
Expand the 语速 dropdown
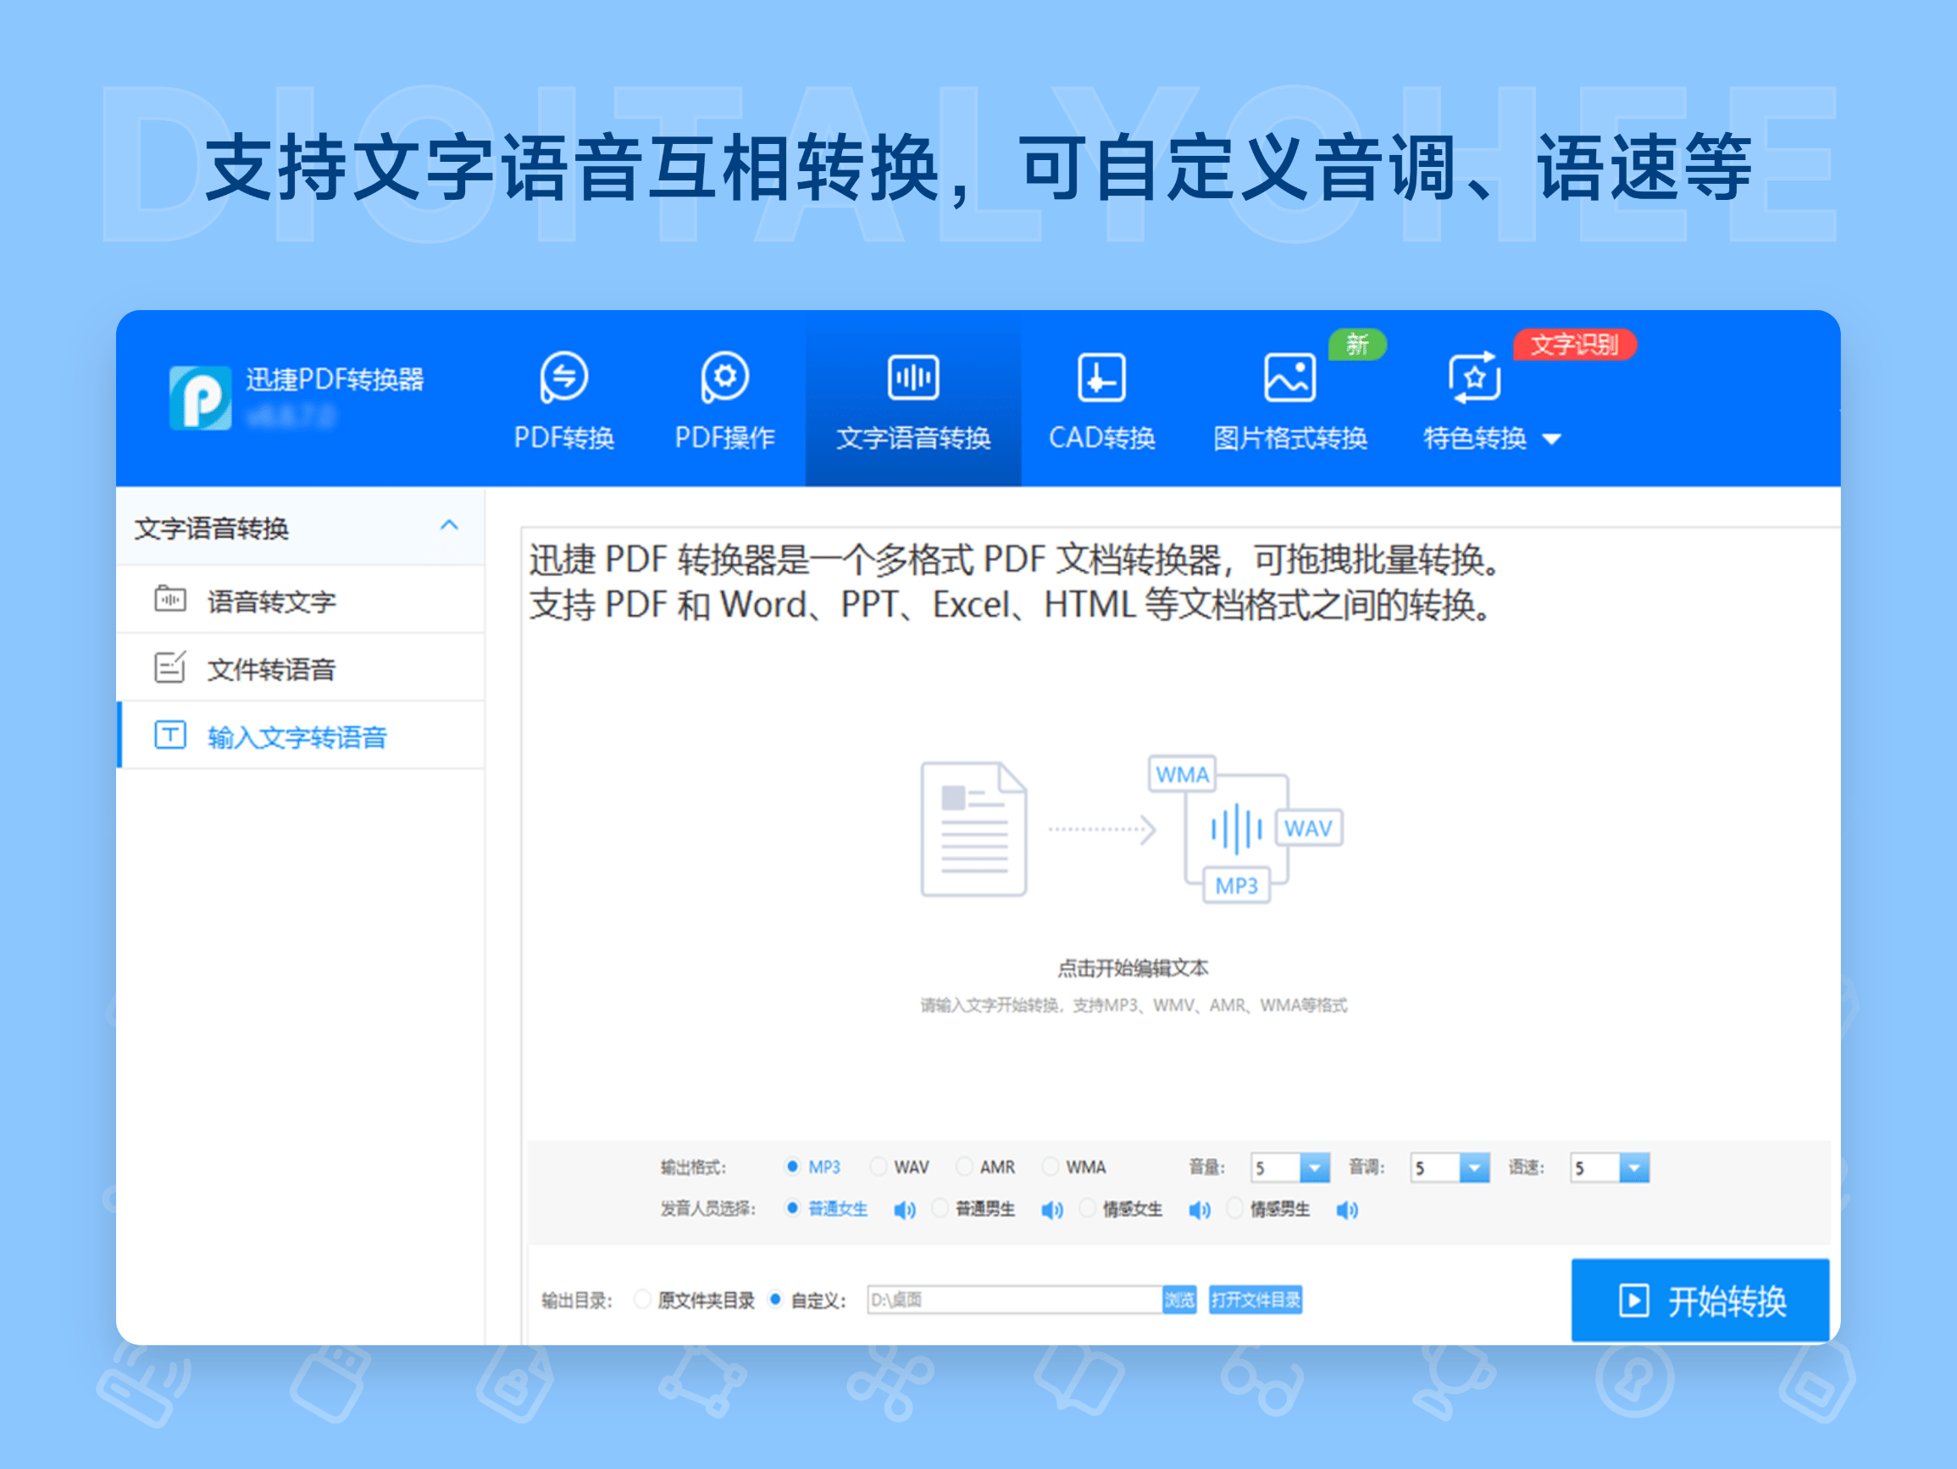click(1635, 1167)
